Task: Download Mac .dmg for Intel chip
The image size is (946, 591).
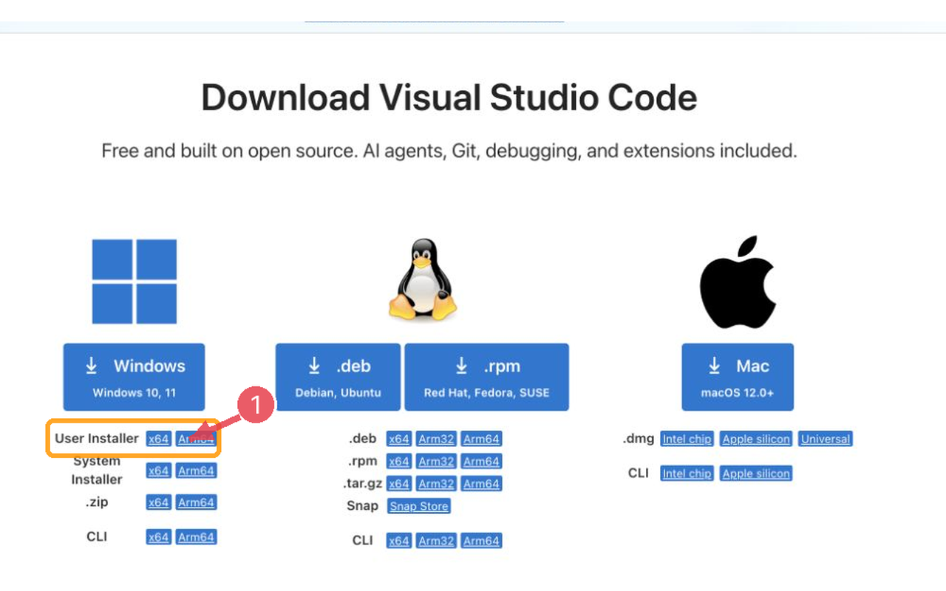Action: [x=687, y=439]
